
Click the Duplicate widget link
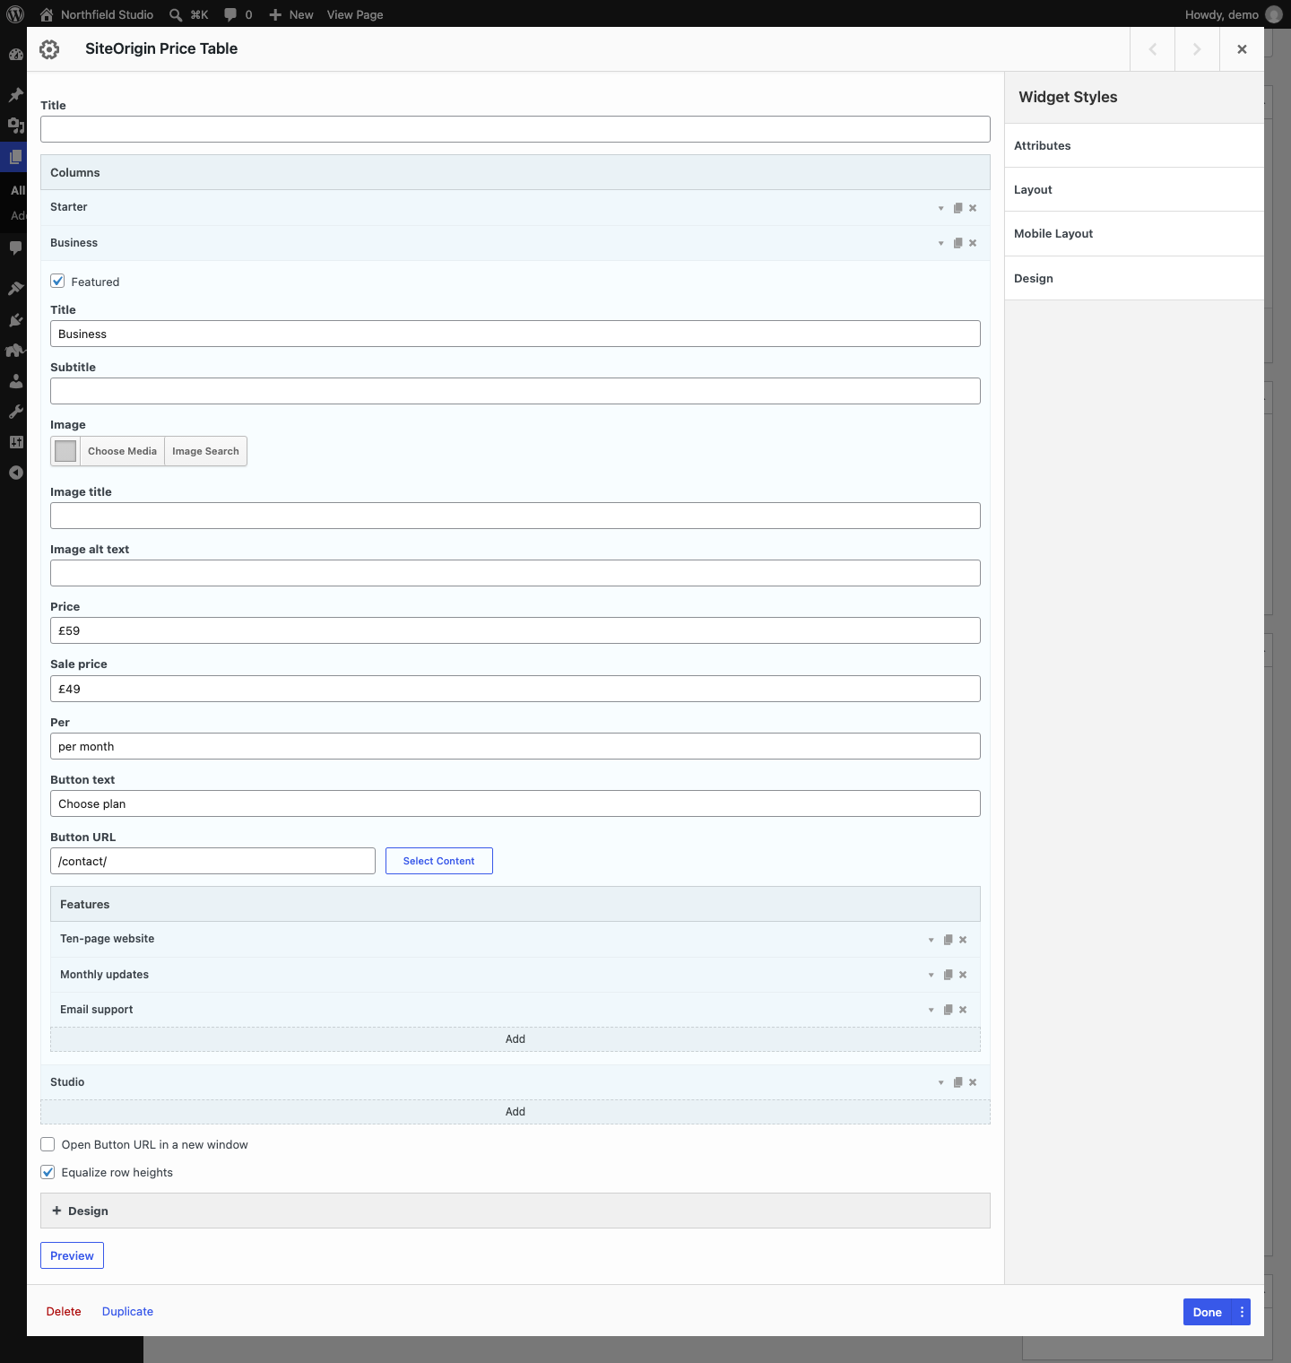coord(127,1311)
